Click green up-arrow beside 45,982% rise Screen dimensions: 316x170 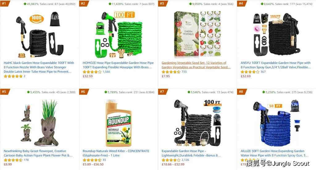pyautogui.click(x=25, y=4)
